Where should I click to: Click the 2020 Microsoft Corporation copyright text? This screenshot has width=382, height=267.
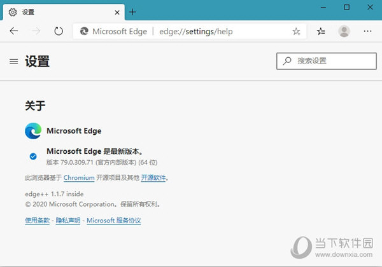click(x=93, y=204)
